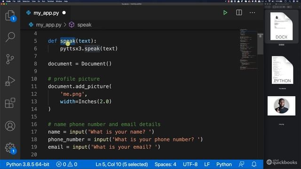Viewport: 301px width, 169px height.
Task: Open the Accounts menu in activity bar
Action: click(x=10, y=126)
